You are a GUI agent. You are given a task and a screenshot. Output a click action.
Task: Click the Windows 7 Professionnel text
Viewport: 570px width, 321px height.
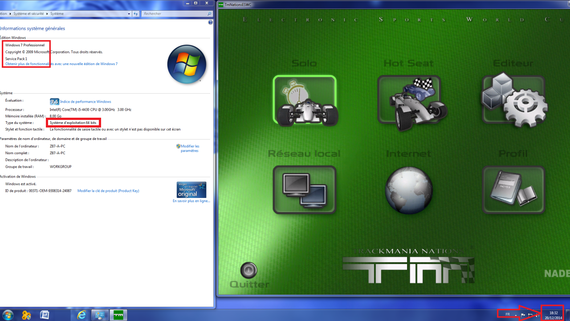point(25,45)
